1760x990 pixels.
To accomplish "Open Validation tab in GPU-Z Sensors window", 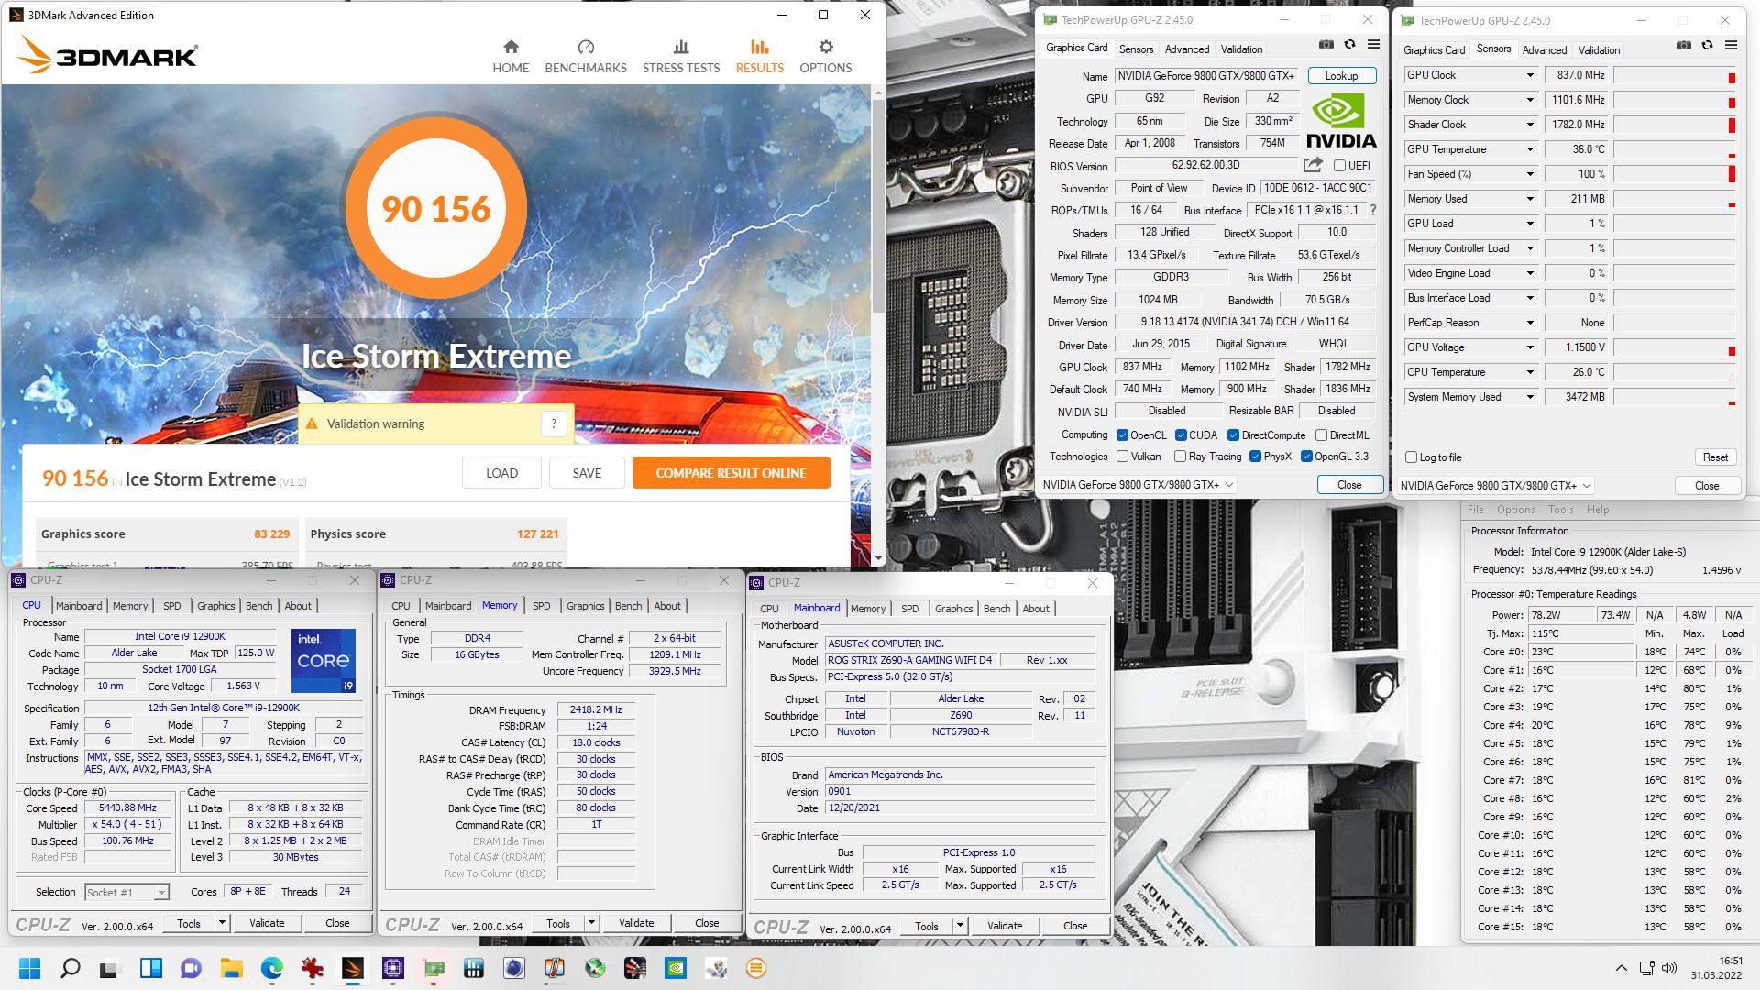I will [x=1599, y=50].
